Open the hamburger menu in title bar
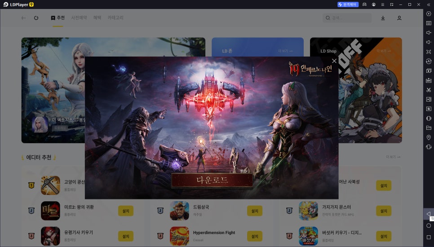The height and width of the screenshot is (247, 434). coord(382,4)
